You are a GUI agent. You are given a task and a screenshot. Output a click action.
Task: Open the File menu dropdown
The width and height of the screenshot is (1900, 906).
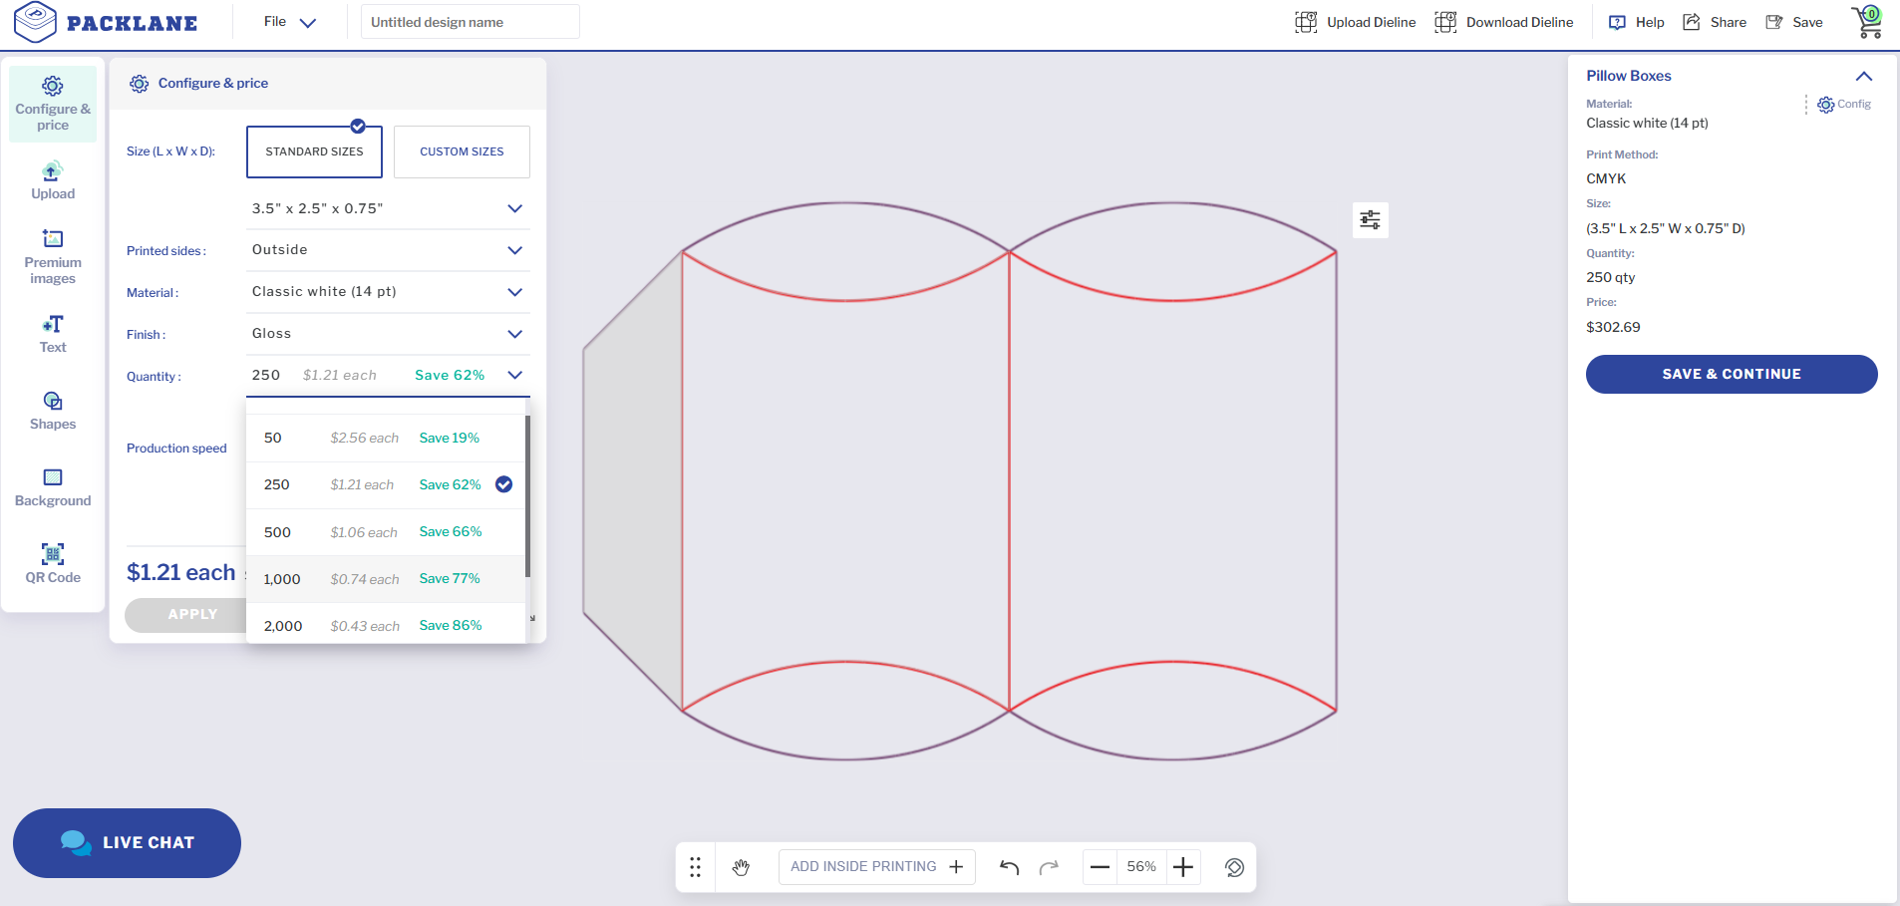(290, 22)
